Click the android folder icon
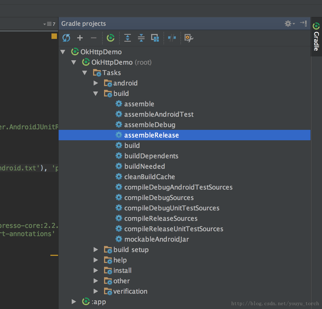The height and width of the screenshot is (309, 322). (x=108, y=83)
